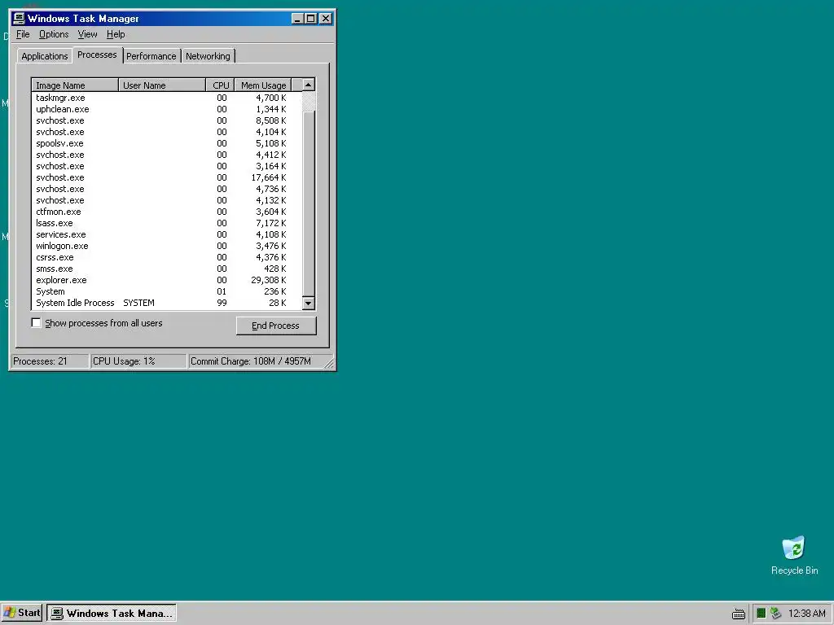This screenshot has width=834, height=625.
Task: Open the File menu
Action: [23, 34]
